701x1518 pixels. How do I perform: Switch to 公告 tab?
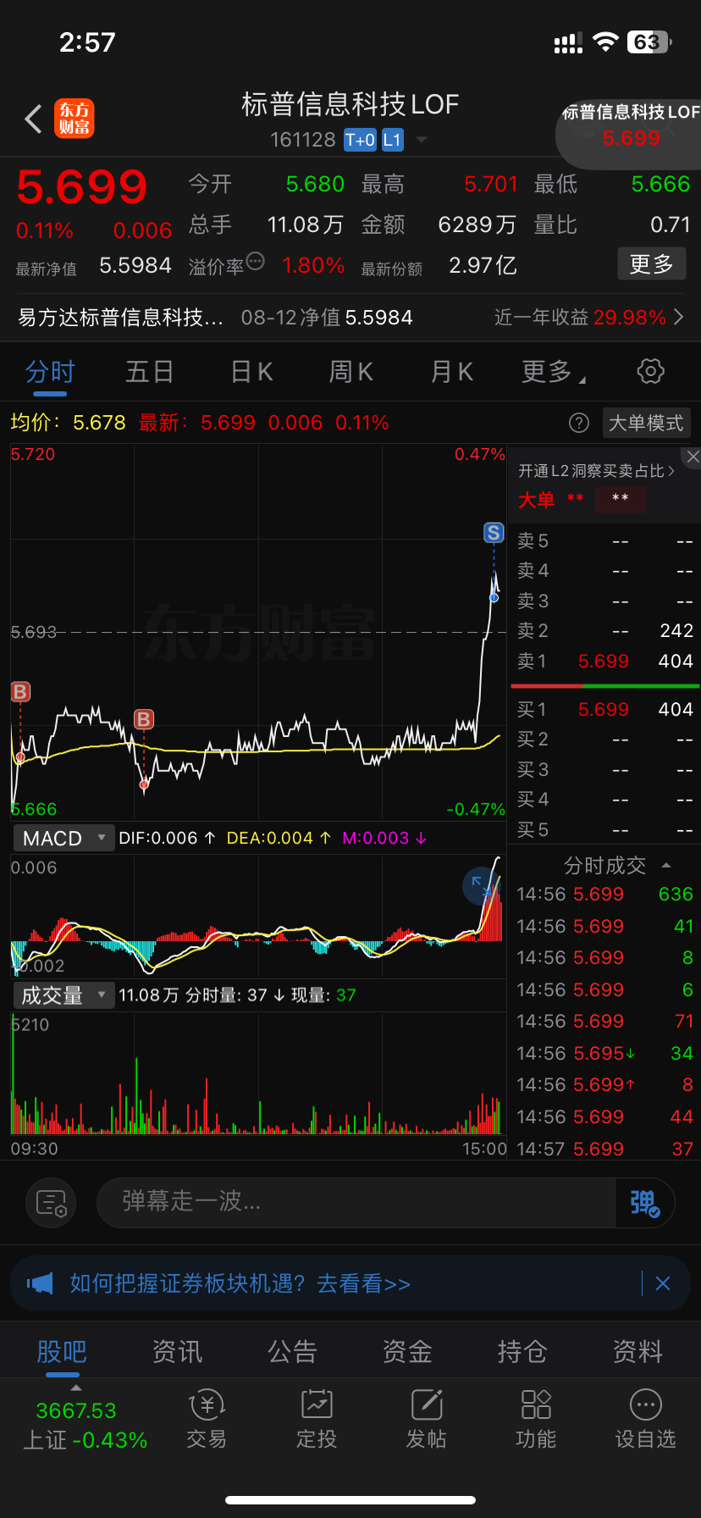[292, 1351]
